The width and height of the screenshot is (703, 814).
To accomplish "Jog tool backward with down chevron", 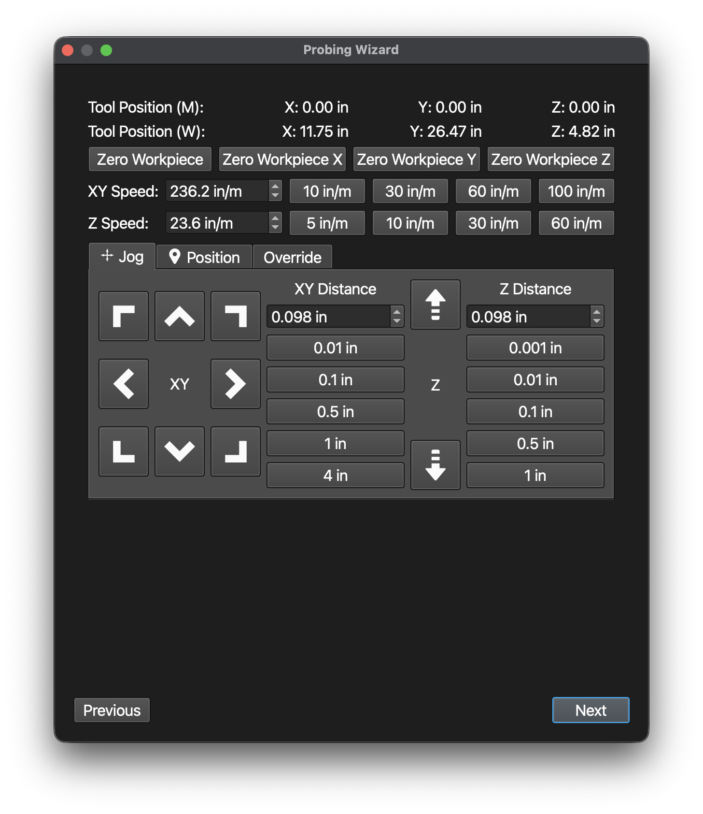I will click(x=180, y=451).
